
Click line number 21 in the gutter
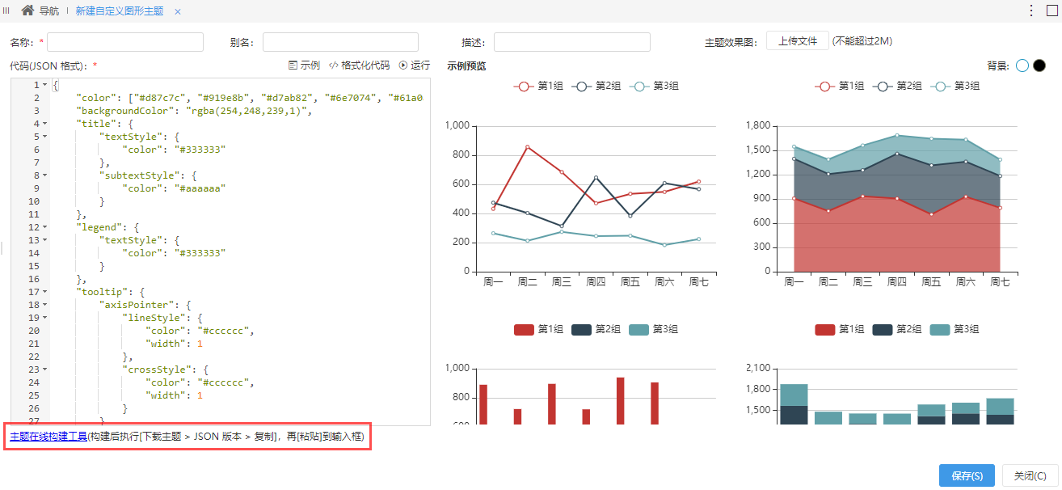tap(34, 344)
